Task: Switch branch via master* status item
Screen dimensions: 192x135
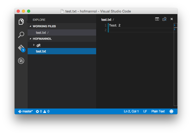Action: pos(26,111)
